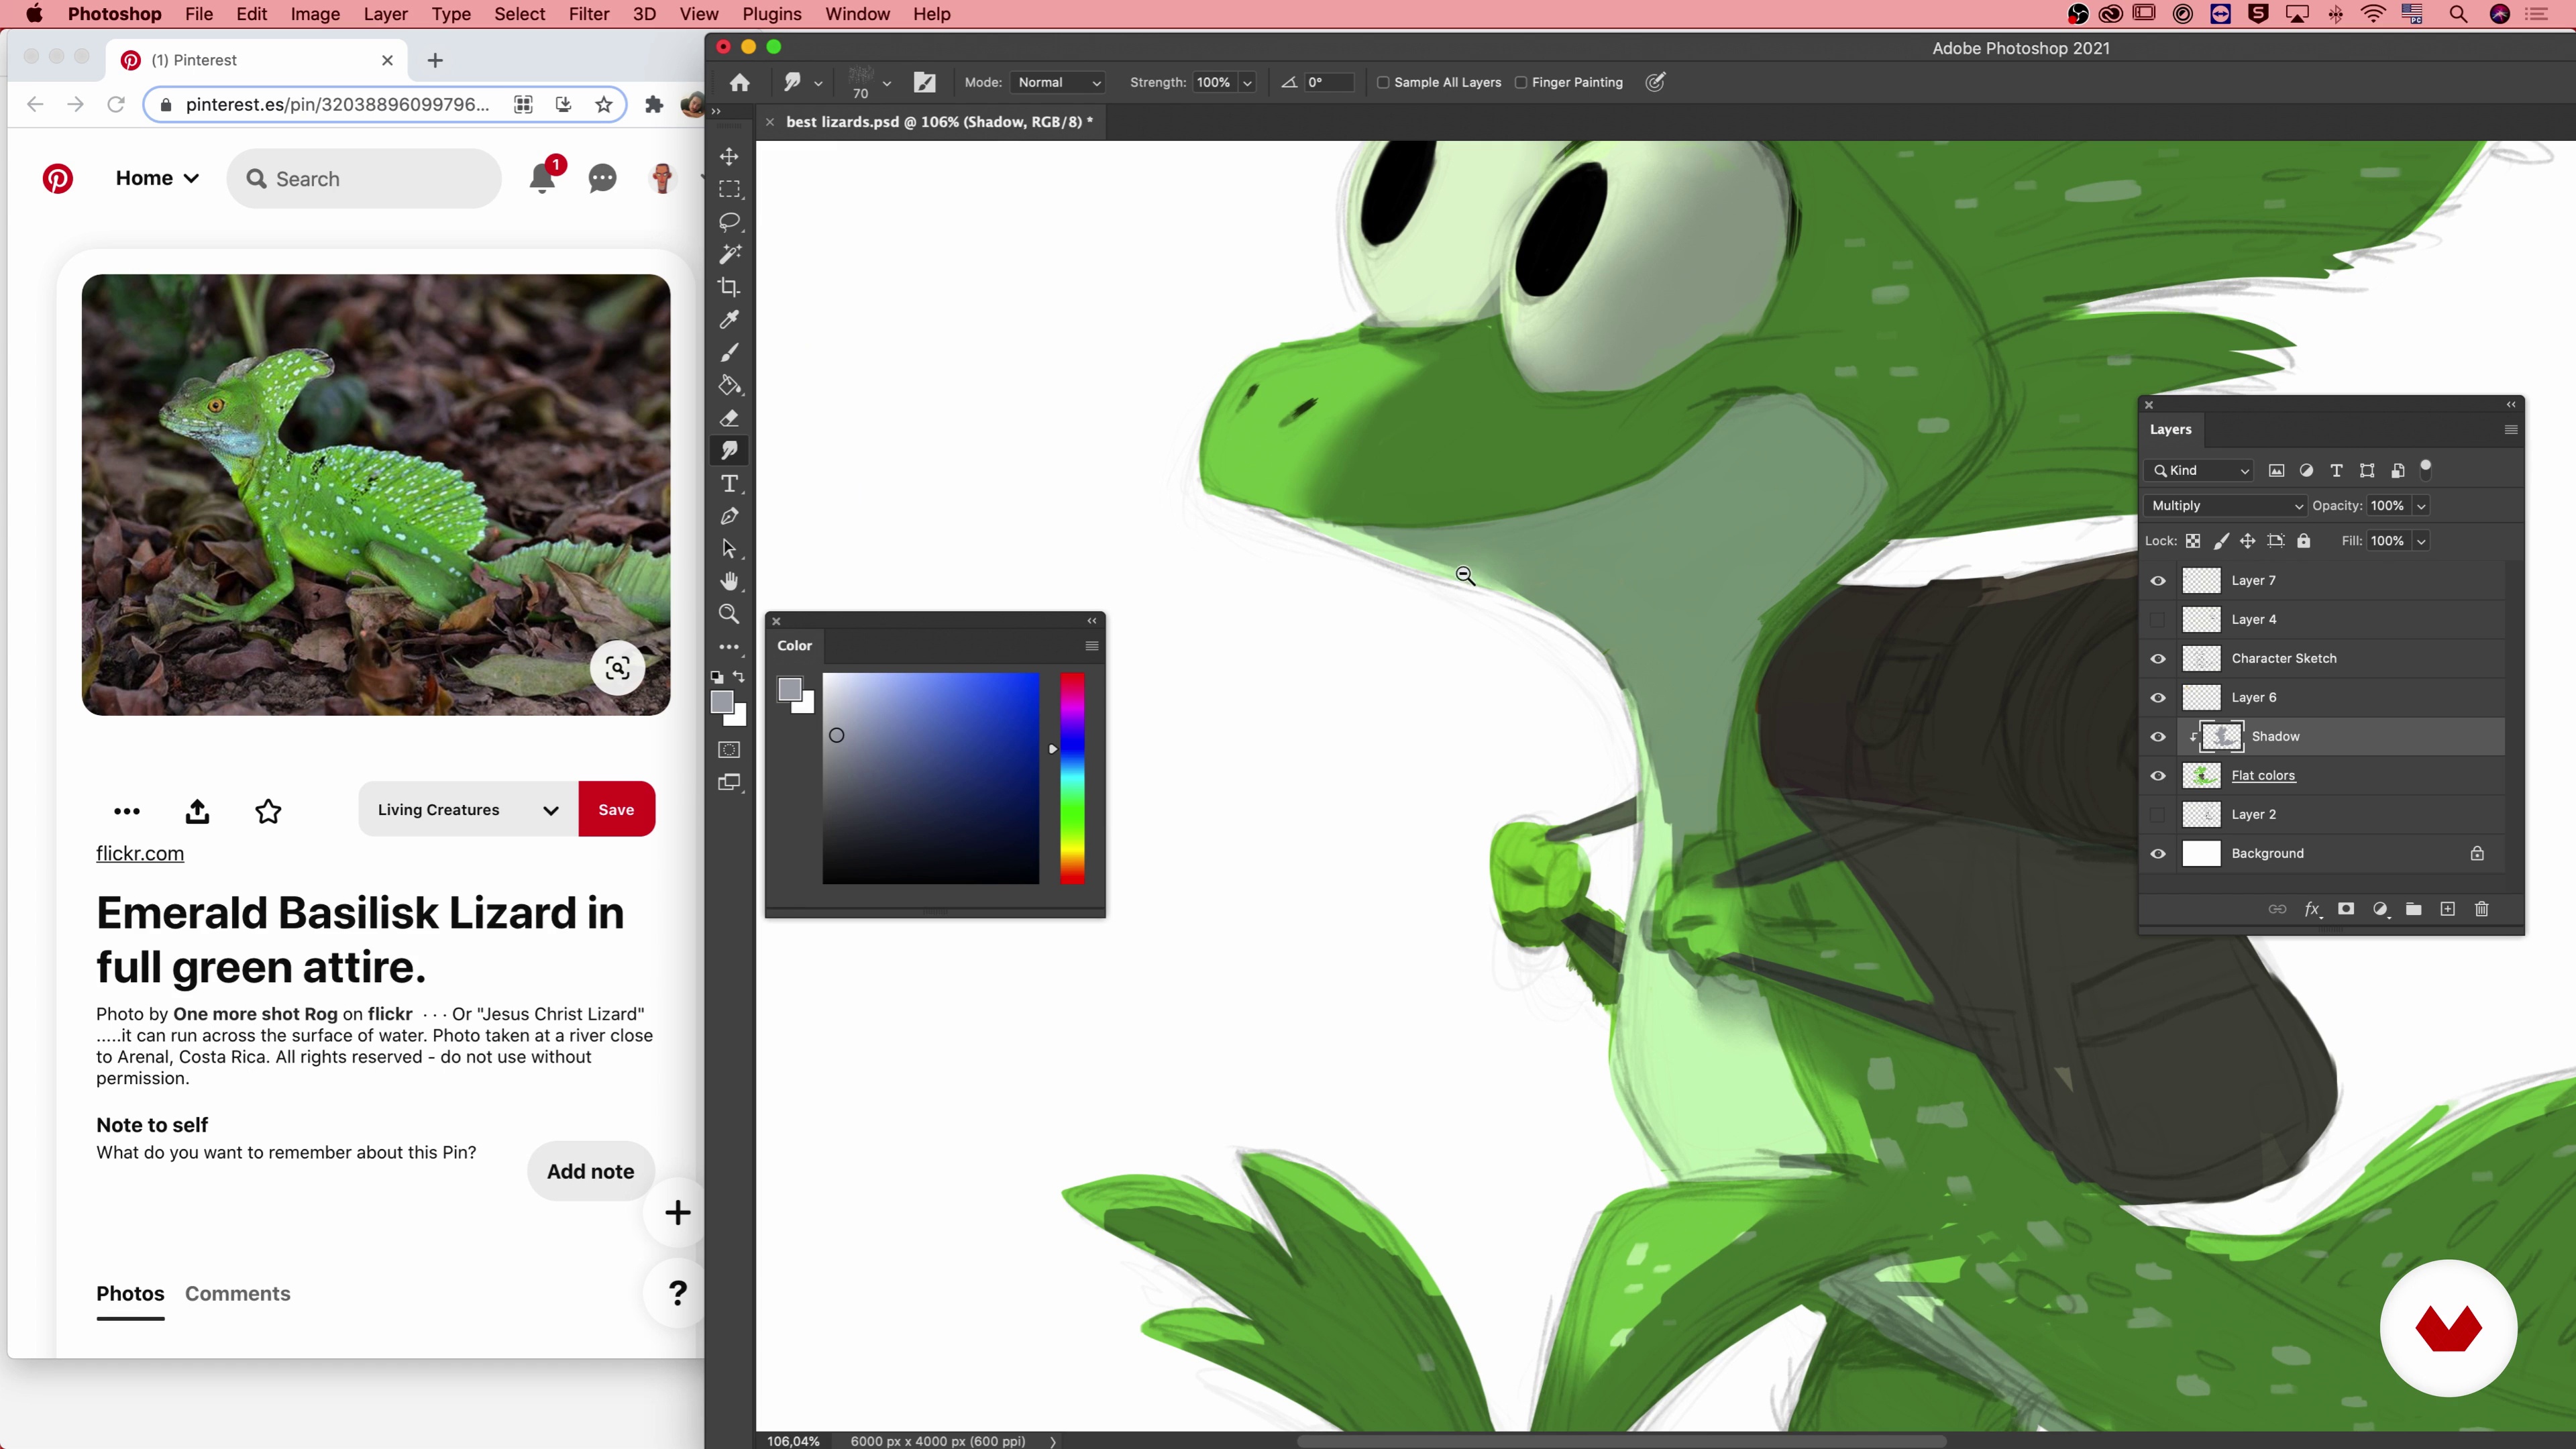Image resolution: width=2576 pixels, height=1449 pixels.
Task: Click the color field in Color panel
Action: click(x=930, y=779)
